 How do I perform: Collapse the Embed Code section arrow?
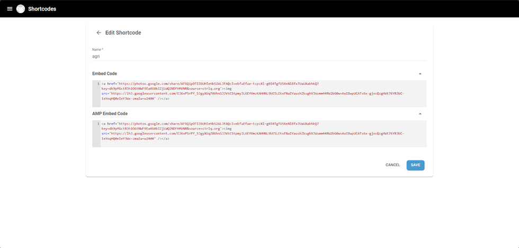(420, 74)
